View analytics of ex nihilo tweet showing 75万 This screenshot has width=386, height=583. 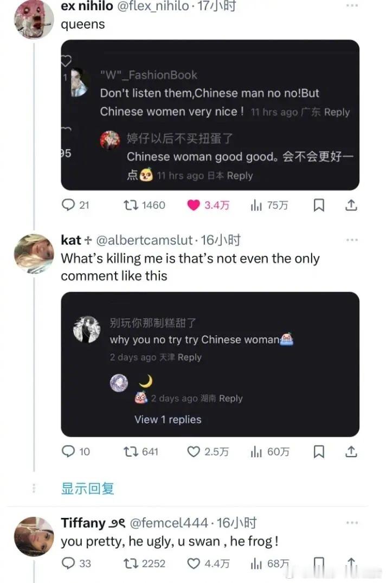coord(256,205)
